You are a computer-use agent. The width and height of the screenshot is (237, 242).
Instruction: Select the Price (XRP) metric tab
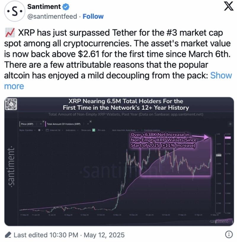coord(27,124)
